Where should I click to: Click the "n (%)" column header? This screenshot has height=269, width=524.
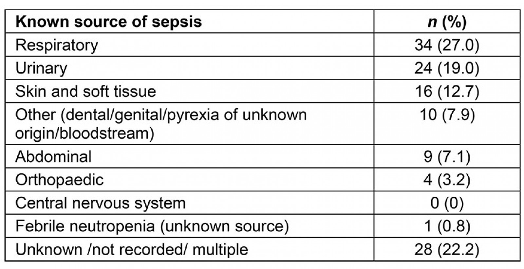pyautogui.click(x=447, y=22)
